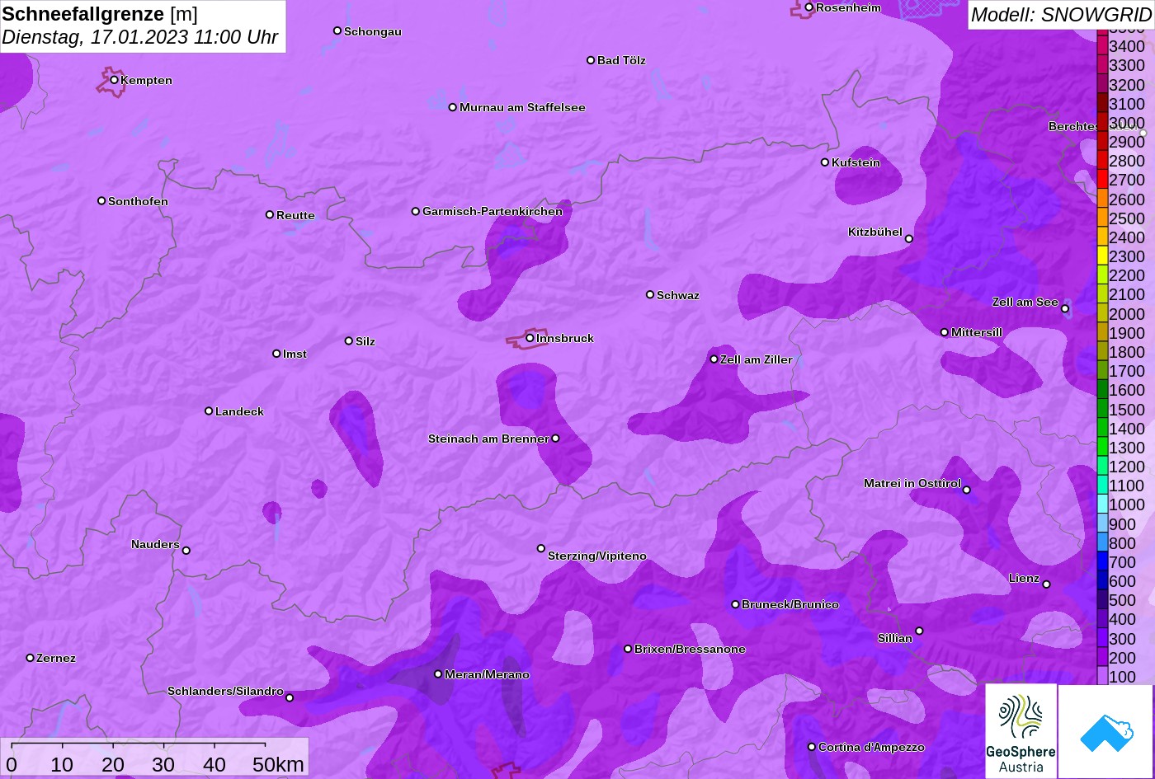Click the Reutte marker dot

coord(270,215)
